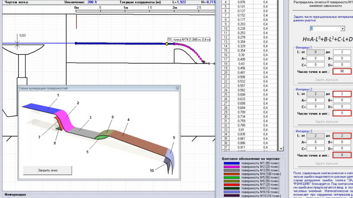Click Interval 2 'Задать функцию' button
353x198 pixels.
point(326,121)
